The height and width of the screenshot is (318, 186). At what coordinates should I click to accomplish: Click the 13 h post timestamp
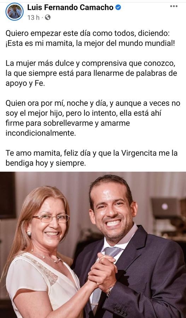[x=34, y=18]
